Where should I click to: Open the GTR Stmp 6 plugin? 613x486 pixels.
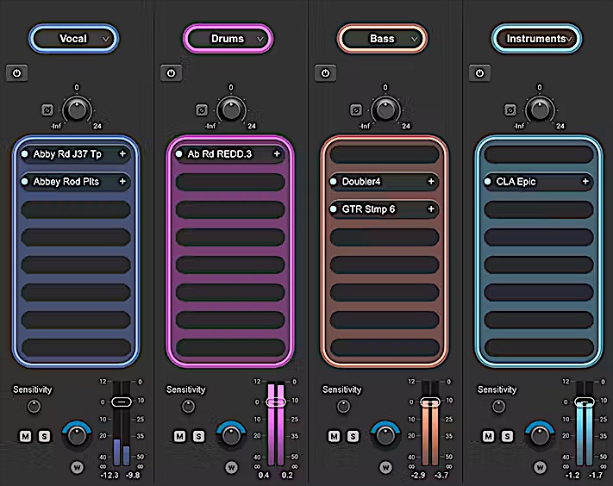[x=385, y=209]
